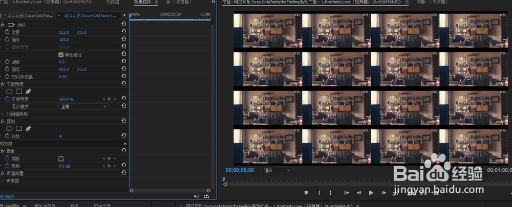Click Program Monitor playhead marker
The width and height of the screenshot is (512, 207).
tap(224, 179)
